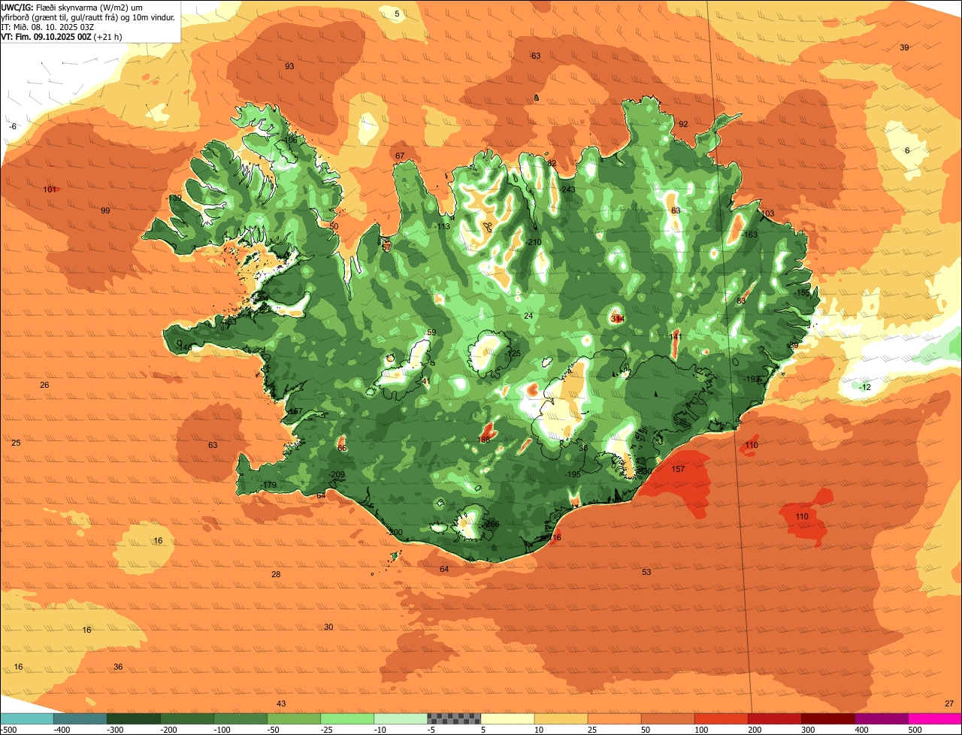Click the map value 43 near the bottom edge

pyautogui.click(x=281, y=703)
